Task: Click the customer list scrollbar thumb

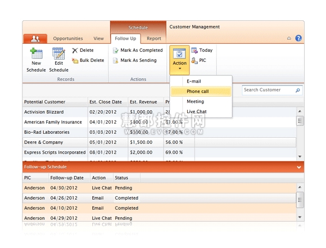Action: 300,121
